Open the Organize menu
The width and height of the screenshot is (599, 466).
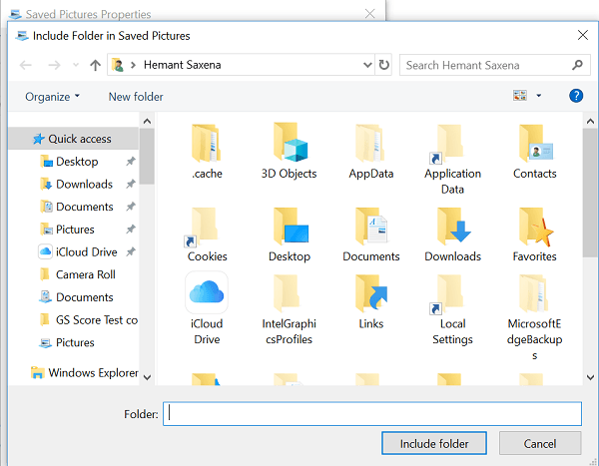(x=52, y=97)
